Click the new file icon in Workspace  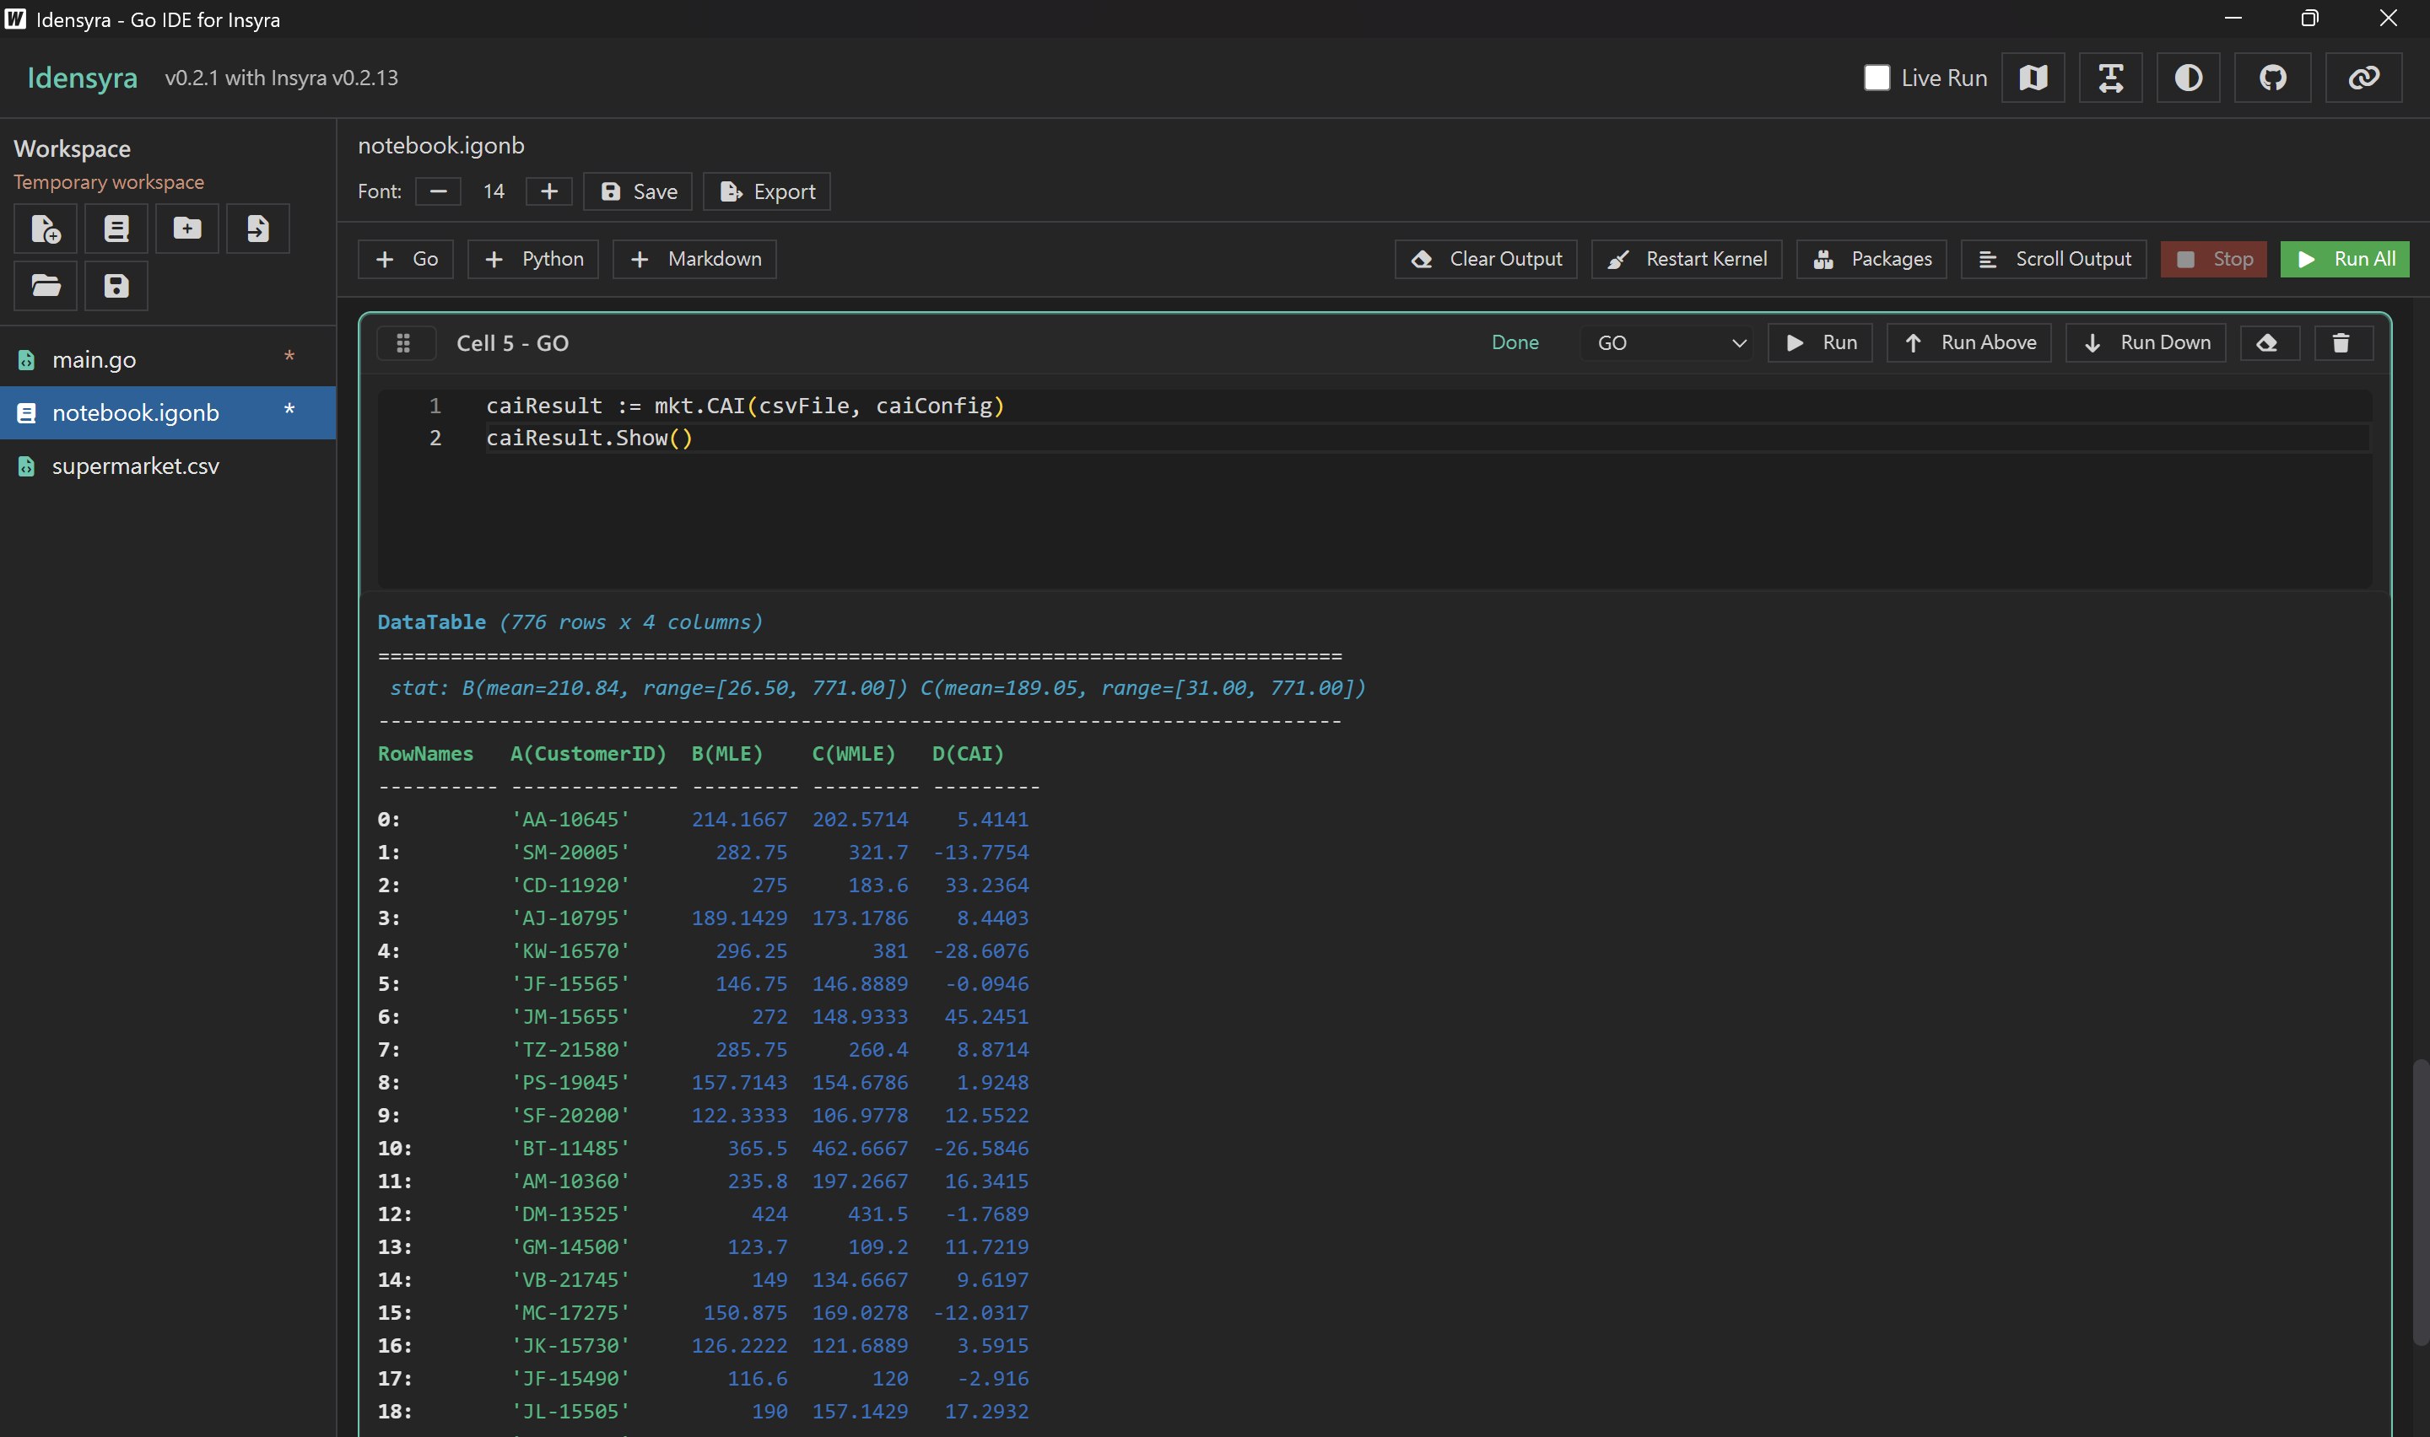[x=46, y=229]
